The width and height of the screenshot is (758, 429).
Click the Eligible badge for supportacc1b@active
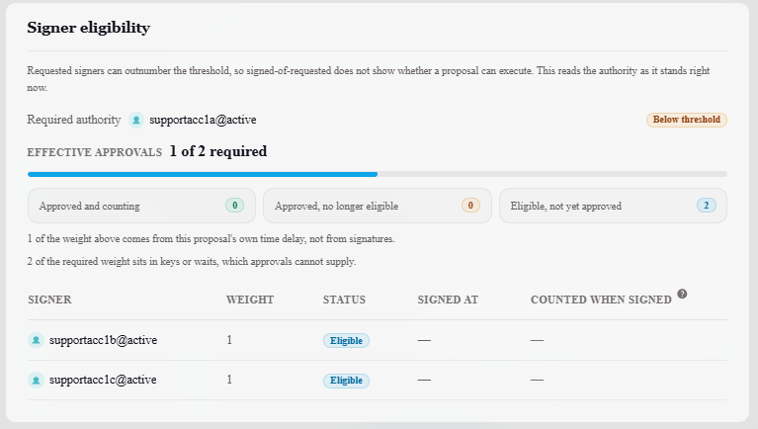click(x=346, y=340)
